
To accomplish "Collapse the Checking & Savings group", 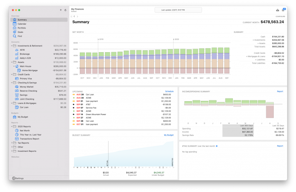I will (x=12, y=83).
